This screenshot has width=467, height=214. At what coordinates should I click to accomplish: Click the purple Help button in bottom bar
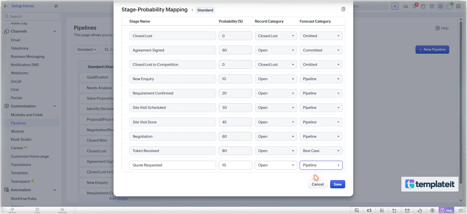point(447,210)
